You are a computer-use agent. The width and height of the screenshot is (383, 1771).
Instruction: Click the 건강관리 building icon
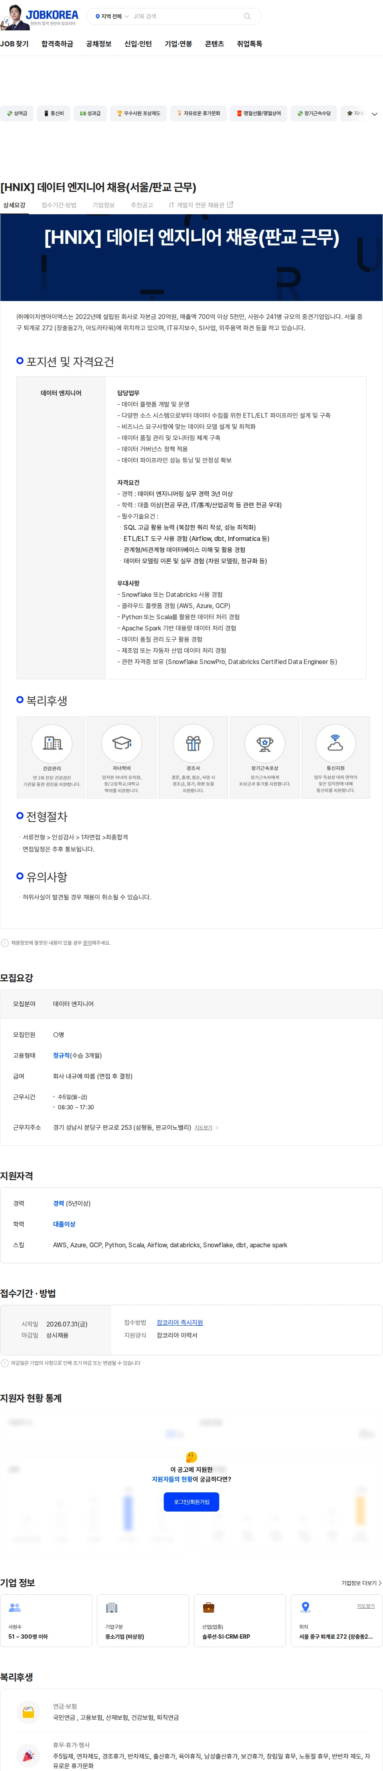[x=51, y=742]
